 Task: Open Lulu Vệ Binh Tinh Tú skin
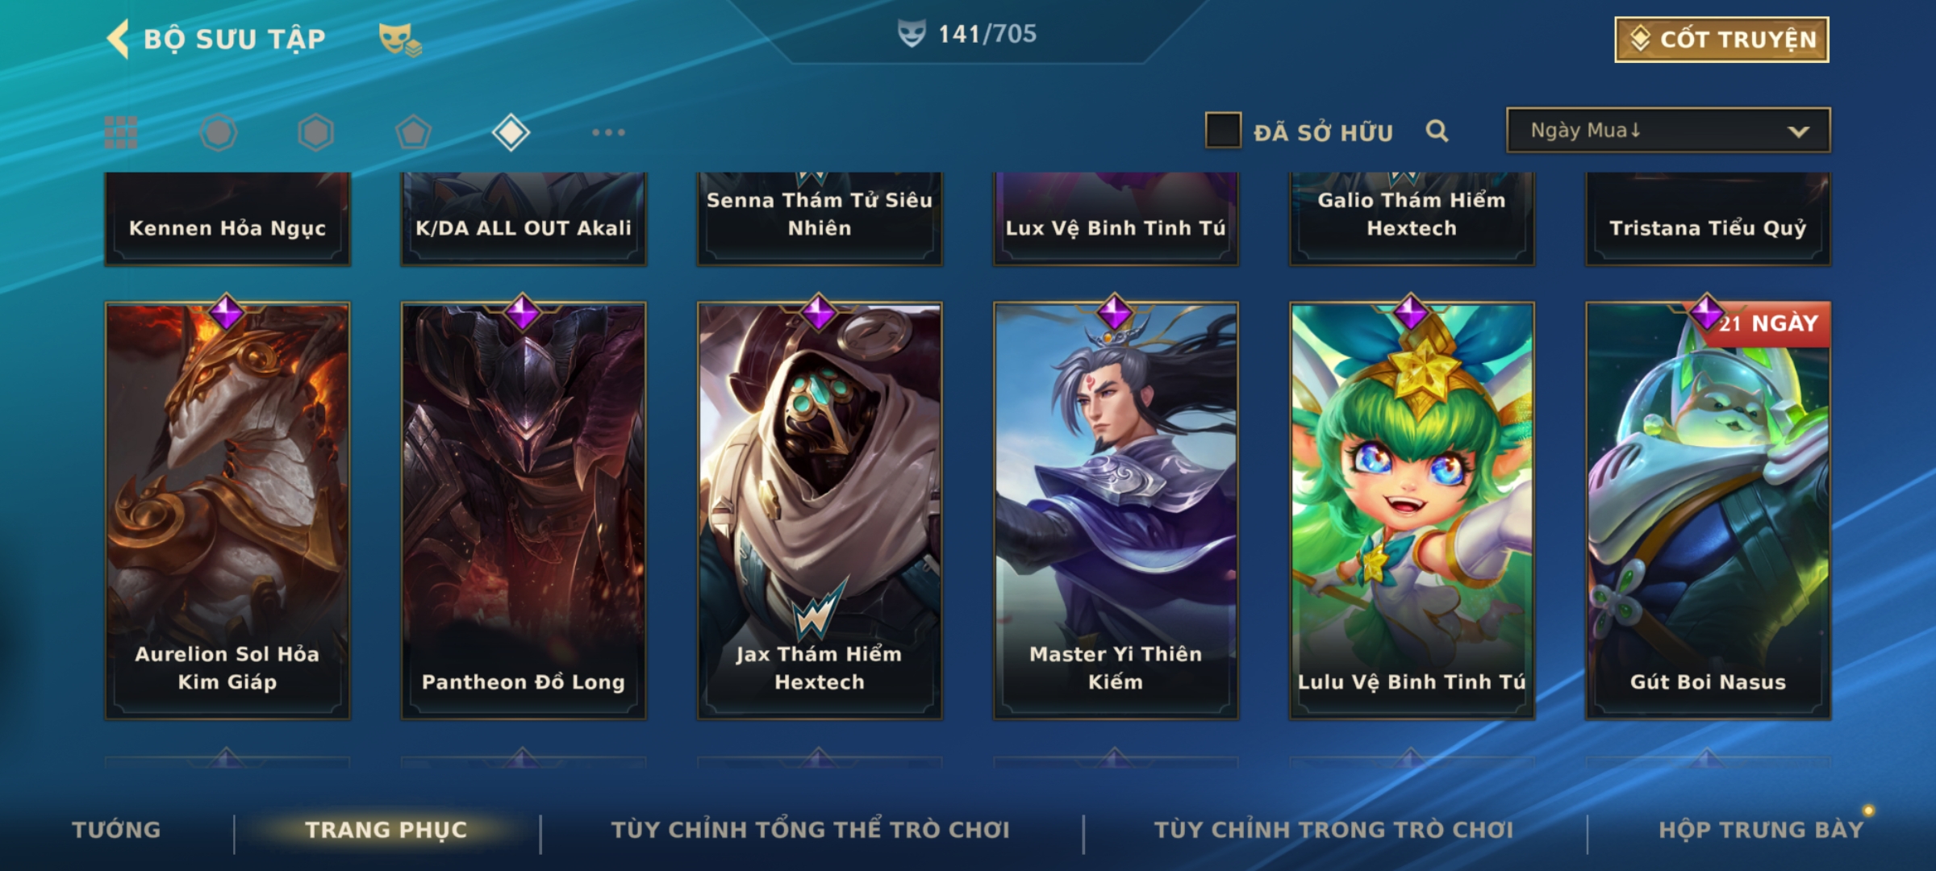(1412, 511)
